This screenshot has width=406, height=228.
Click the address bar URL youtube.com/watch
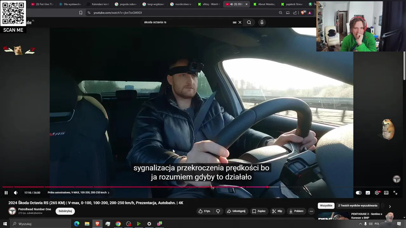point(118,13)
